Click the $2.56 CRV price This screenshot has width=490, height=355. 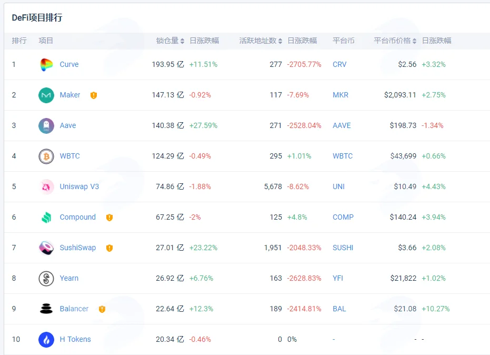click(407, 64)
